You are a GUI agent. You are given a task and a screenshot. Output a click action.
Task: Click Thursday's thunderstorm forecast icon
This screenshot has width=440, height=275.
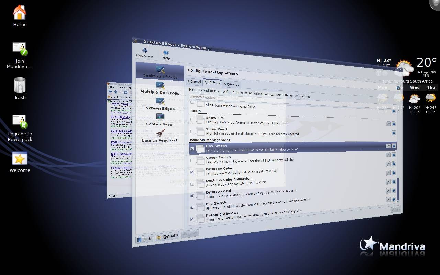tap(431, 99)
